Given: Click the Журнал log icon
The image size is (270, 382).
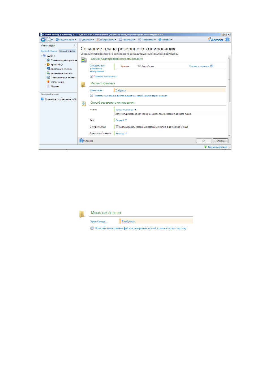Looking at the screenshot, I should point(48,86).
